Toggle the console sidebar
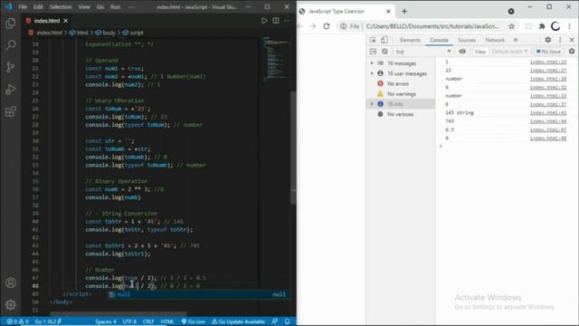 pos(373,52)
